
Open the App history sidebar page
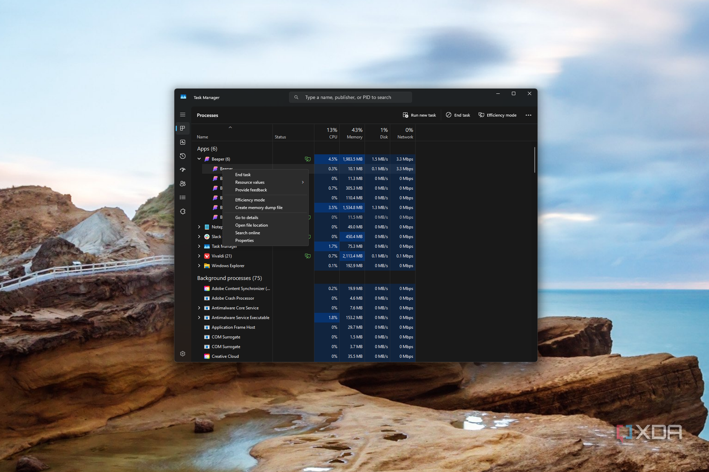pos(183,156)
